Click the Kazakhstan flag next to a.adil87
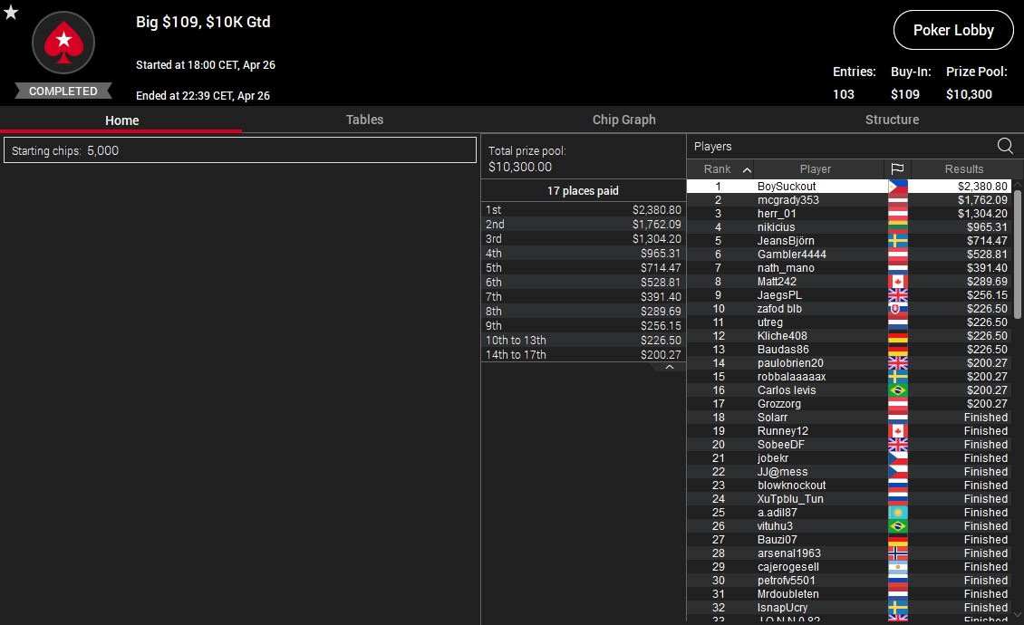Viewport: 1024px width, 625px height. (x=898, y=512)
